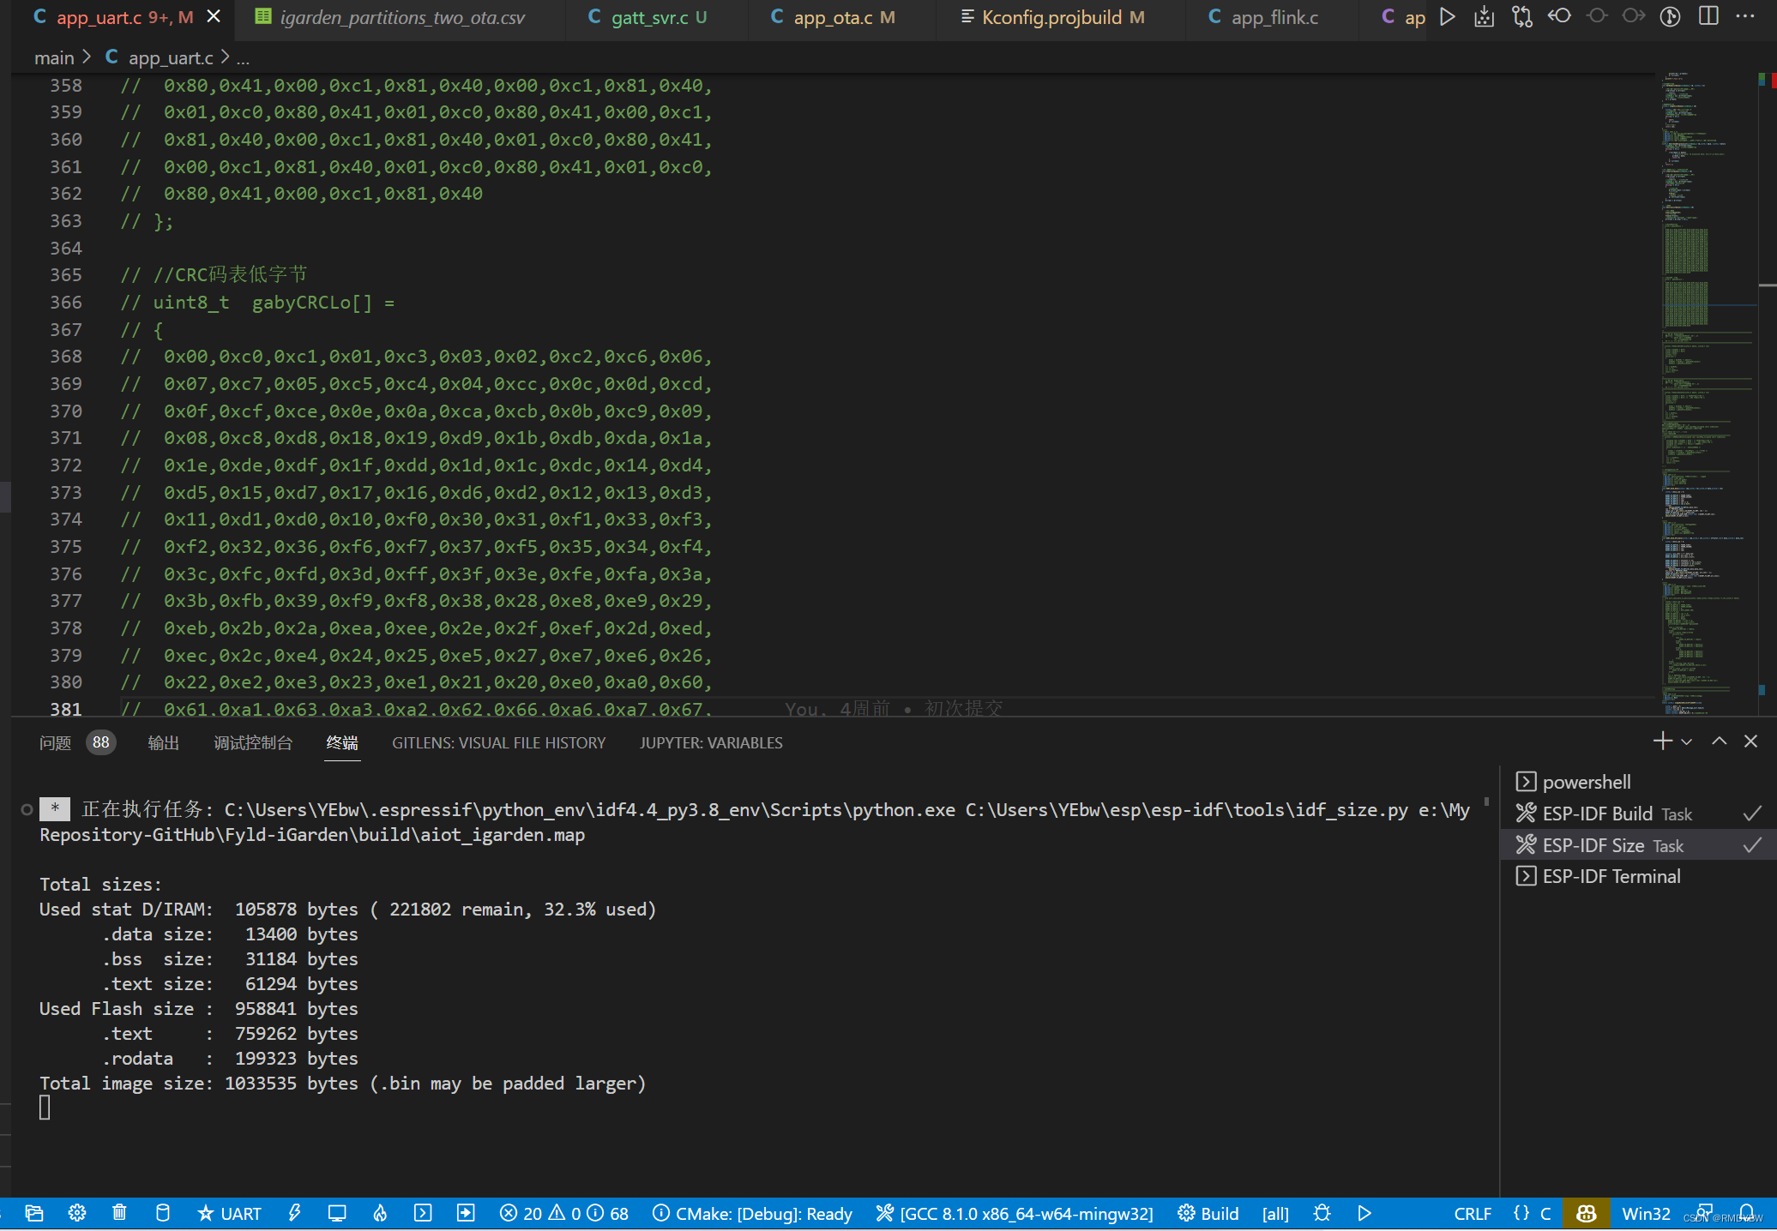The image size is (1777, 1231).
Task: Click the CMake Build button
Action: pyautogui.click(x=1208, y=1213)
